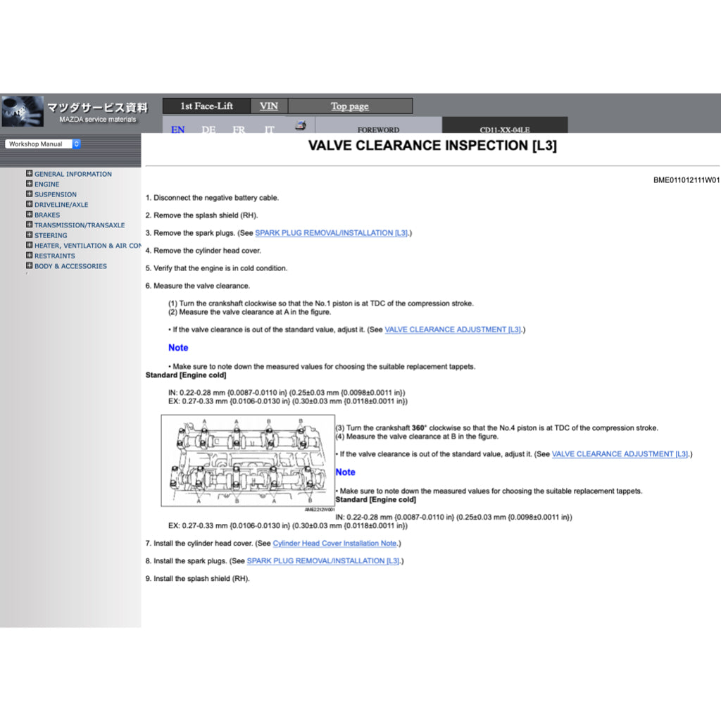Expand the GENERAL INFORMATION plus icon
The image size is (721, 721).
(30, 173)
